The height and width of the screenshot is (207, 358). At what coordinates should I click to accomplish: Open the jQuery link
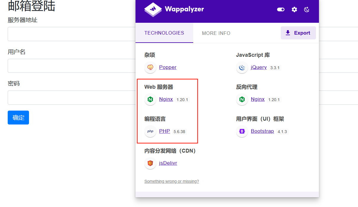[x=259, y=67]
